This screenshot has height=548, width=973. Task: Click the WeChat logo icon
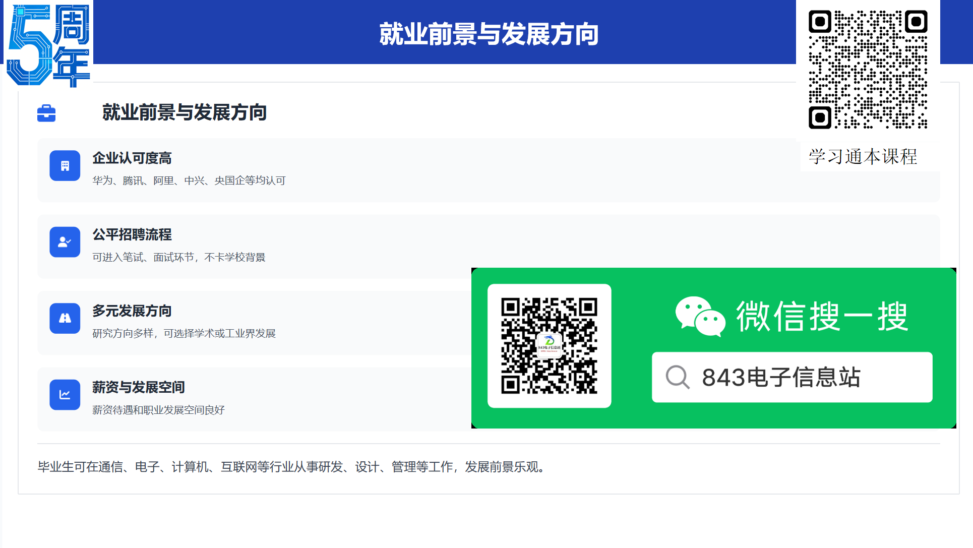[700, 316]
